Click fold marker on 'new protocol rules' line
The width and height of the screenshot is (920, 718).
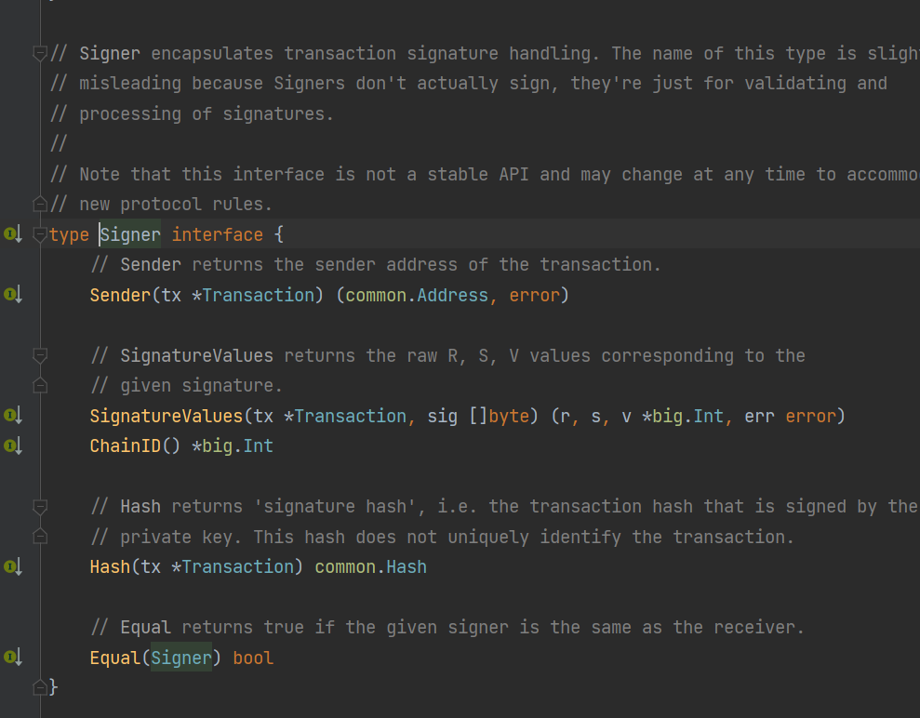click(x=40, y=204)
